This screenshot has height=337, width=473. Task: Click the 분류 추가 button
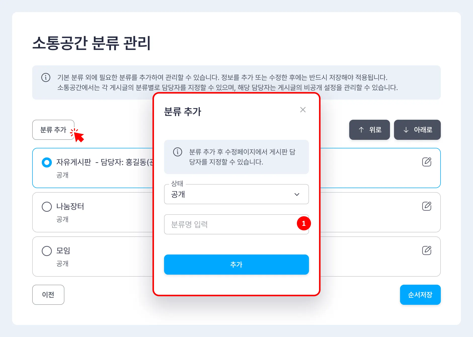53,130
